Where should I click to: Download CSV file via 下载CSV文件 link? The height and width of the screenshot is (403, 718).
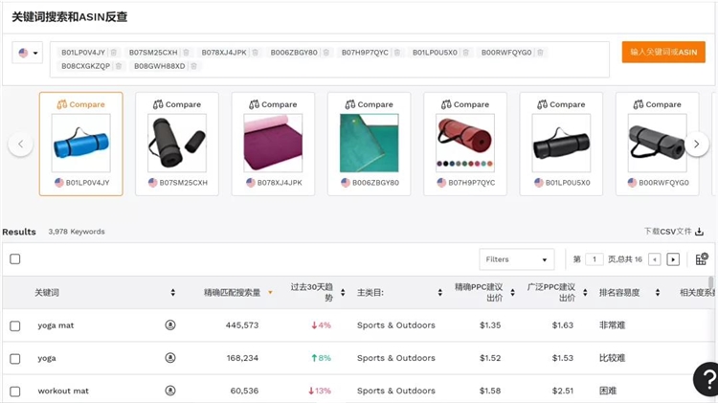click(674, 232)
